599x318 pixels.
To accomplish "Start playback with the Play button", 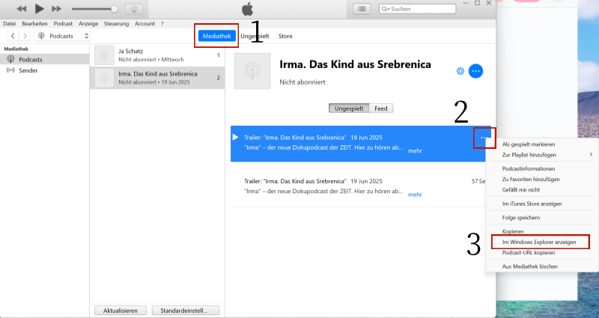I will (x=40, y=8).
